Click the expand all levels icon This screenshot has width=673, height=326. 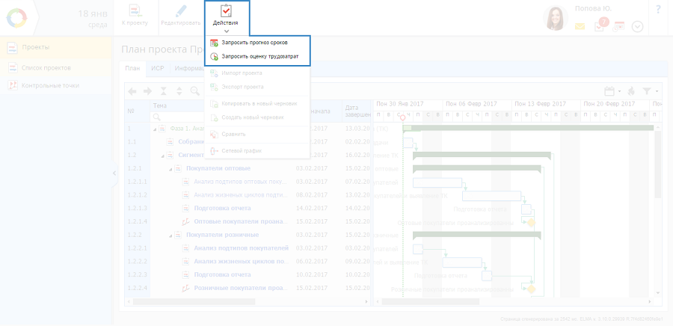click(179, 91)
